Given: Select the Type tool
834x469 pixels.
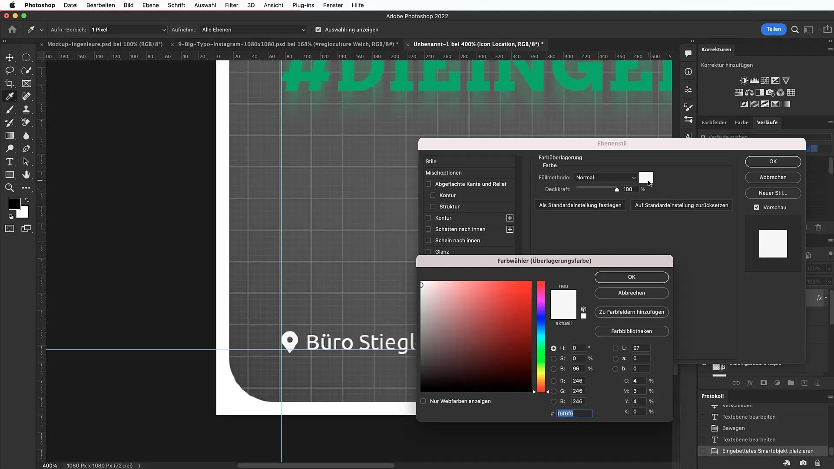Looking at the screenshot, I should point(10,162).
